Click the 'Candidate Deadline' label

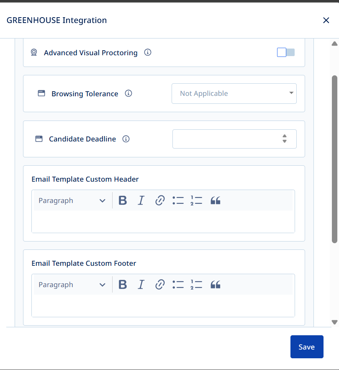click(82, 139)
